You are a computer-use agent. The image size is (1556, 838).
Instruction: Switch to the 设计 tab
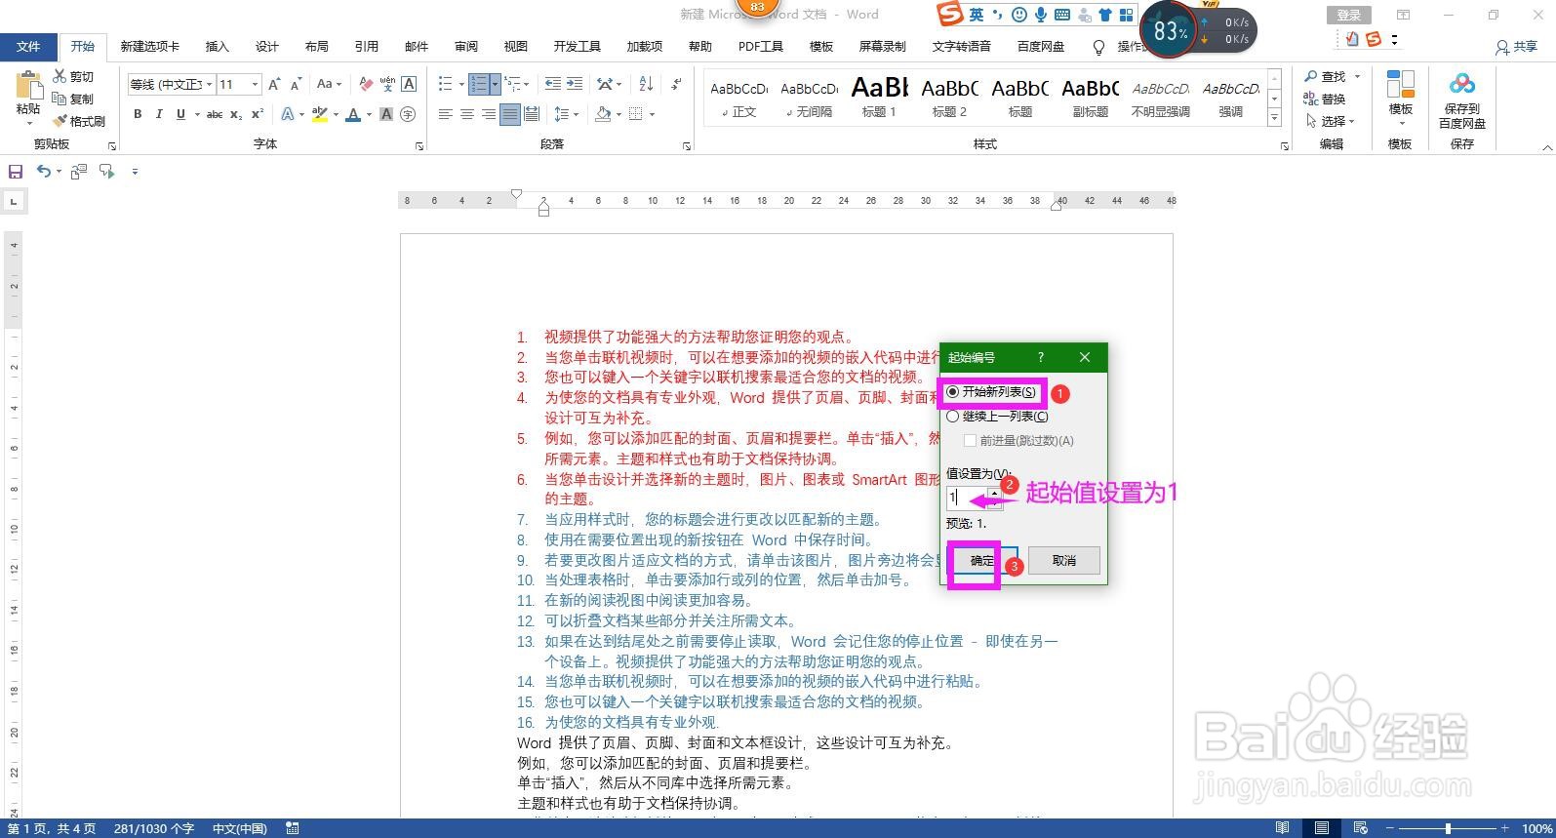pos(266,46)
